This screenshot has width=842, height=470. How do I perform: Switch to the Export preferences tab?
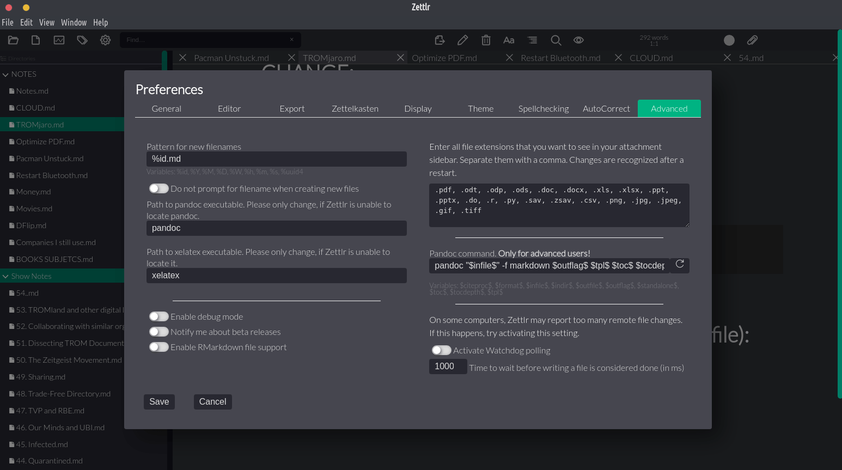click(292, 108)
